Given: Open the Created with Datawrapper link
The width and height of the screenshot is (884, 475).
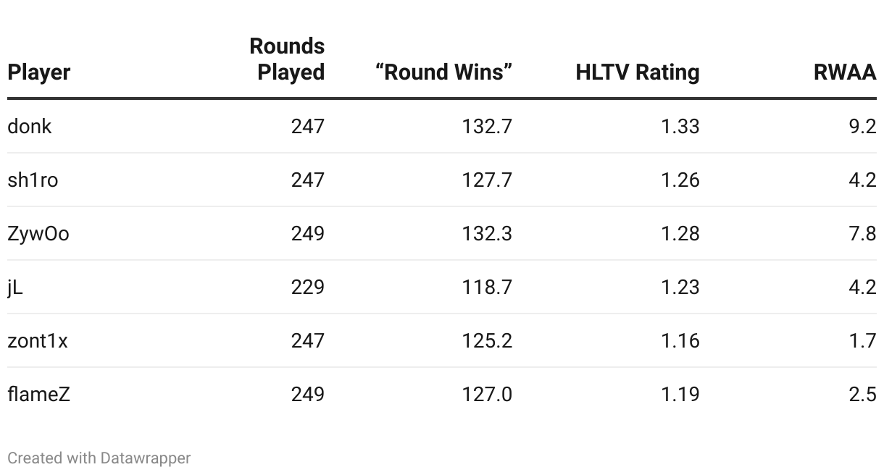Looking at the screenshot, I should (99, 458).
